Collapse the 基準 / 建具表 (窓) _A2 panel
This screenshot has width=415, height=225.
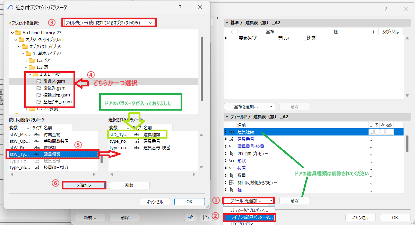(227, 23)
